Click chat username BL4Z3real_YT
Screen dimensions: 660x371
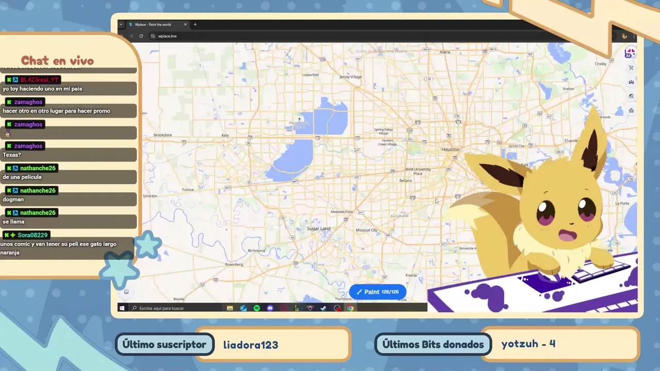(x=40, y=80)
